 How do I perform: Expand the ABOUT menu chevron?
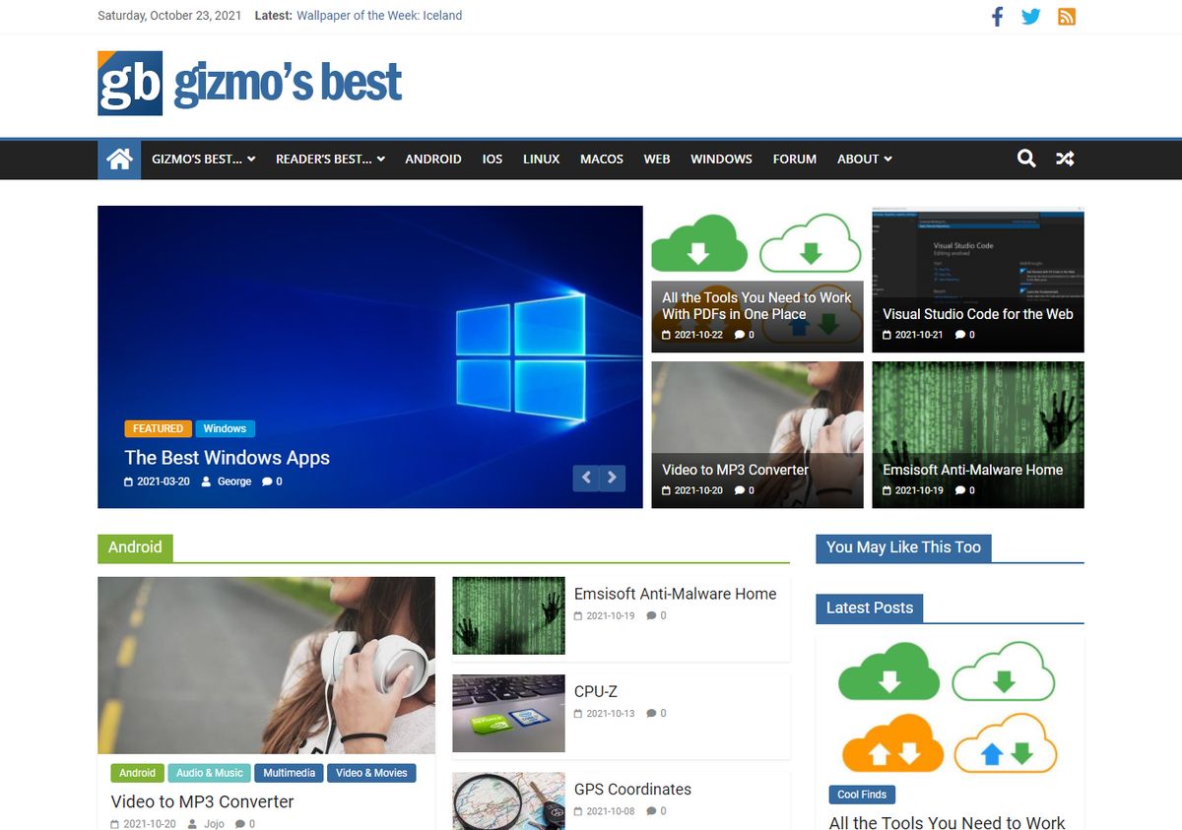pos(886,159)
